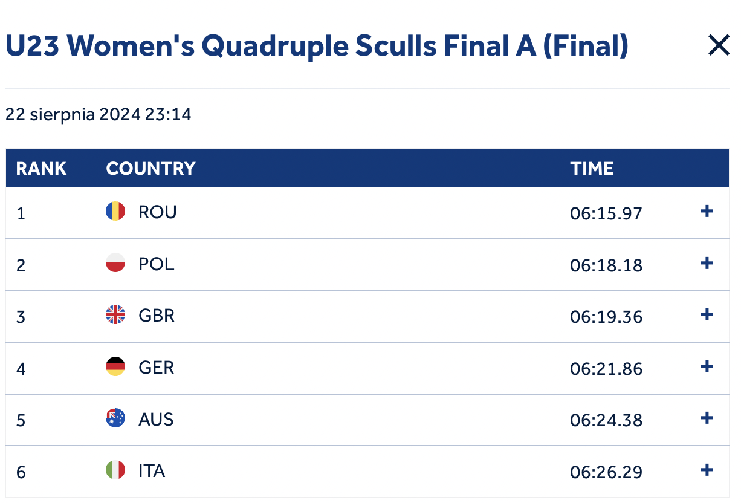
Task: Click the Australia flag icon
Action: [x=115, y=418]
